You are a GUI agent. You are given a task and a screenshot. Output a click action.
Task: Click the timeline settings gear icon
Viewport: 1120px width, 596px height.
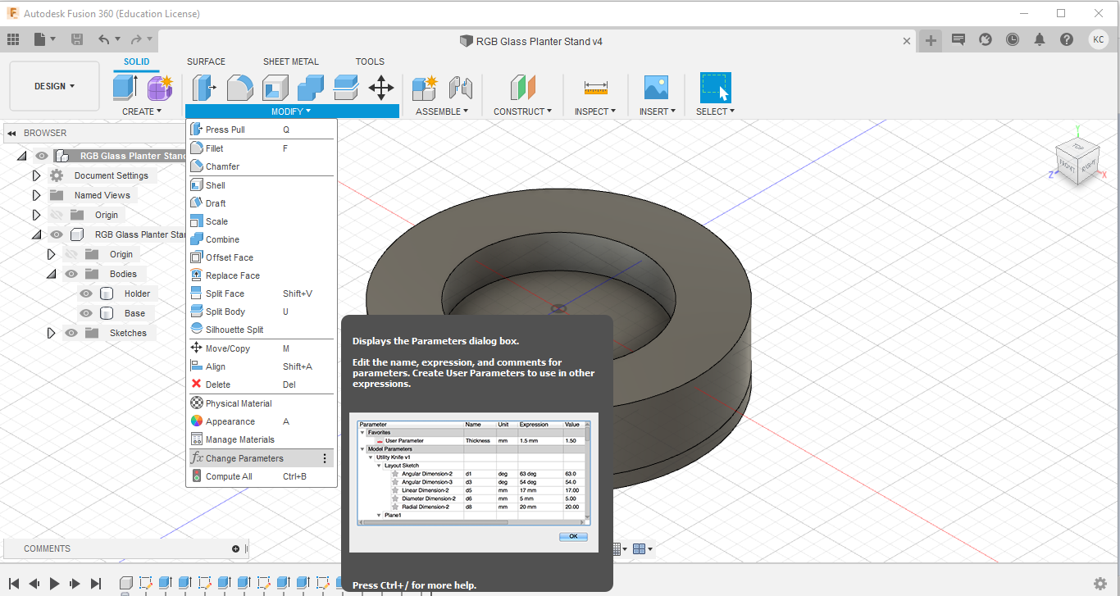pos(1100,583)
